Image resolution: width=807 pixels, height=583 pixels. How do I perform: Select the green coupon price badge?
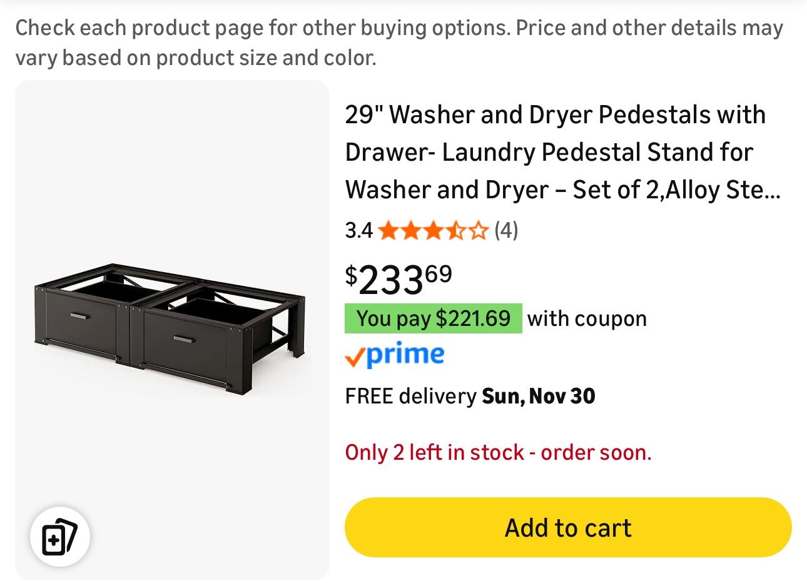433,318
